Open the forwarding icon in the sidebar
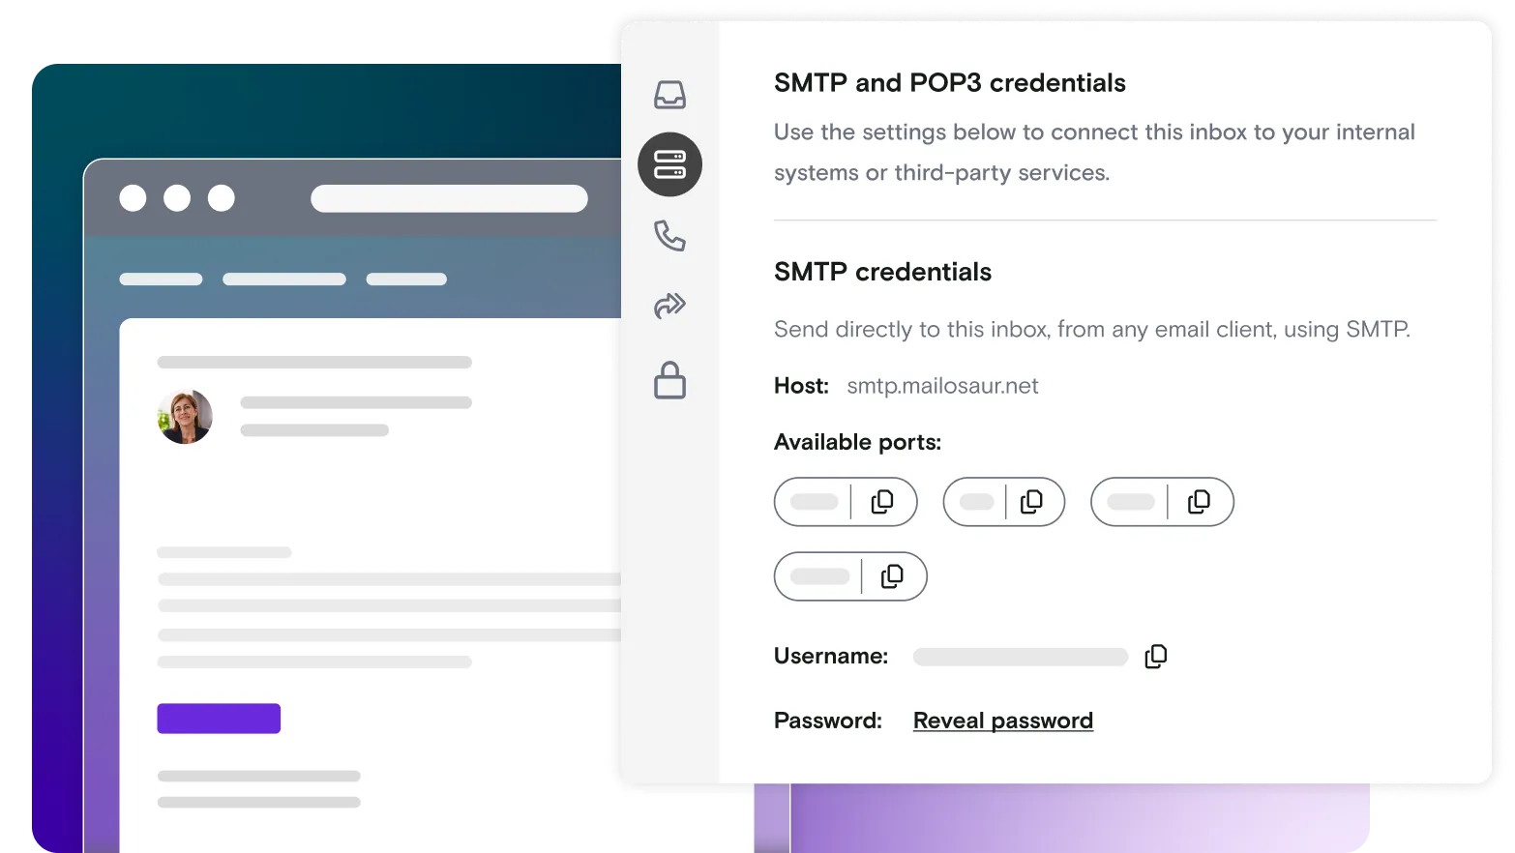Screen dimensions: 1515x853 [x=670, y=305]
